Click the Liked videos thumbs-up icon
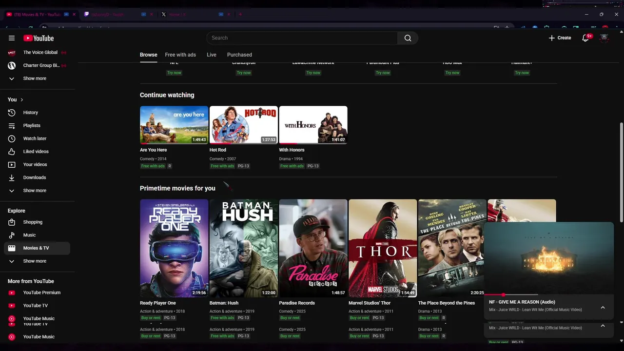 coord(12,152)
